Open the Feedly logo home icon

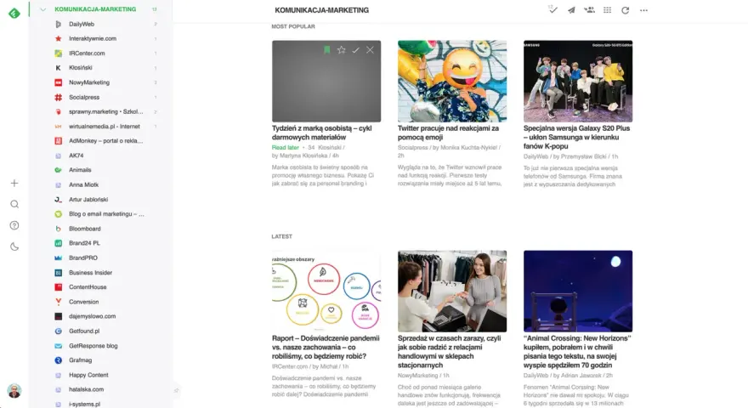tap(14, 14)
